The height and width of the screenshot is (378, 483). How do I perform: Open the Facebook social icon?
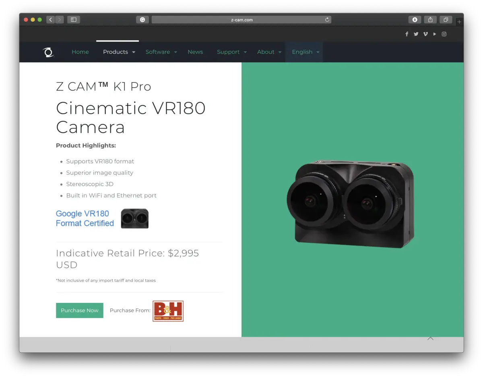click(407, 34)
